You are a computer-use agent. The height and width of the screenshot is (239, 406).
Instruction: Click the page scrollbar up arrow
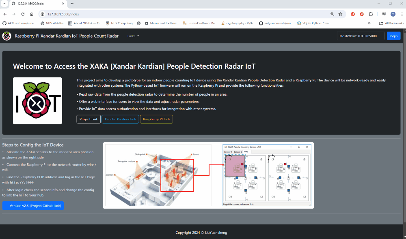404,30
